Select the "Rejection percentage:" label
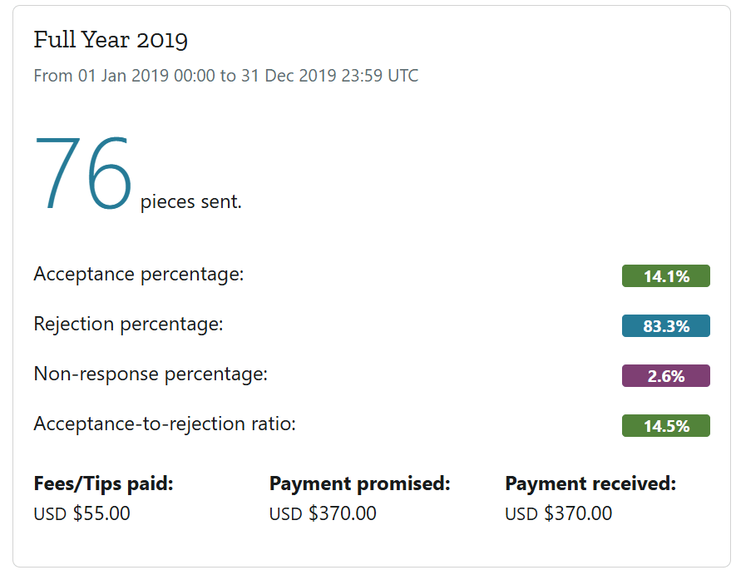This screenshot has height=570, width=736. point(128,325)
